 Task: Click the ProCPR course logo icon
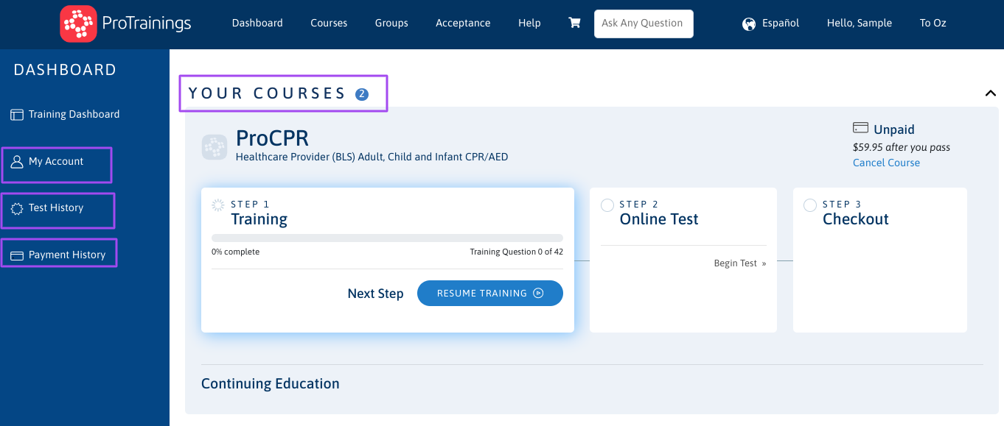point(215,147)
